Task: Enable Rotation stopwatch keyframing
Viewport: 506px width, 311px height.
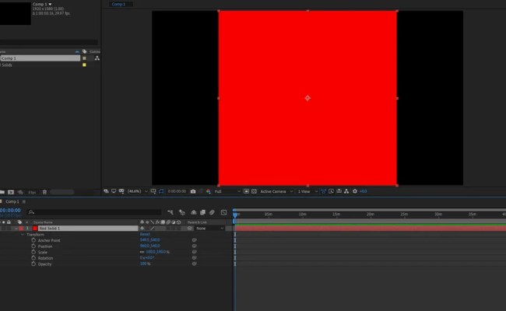Action: tap(33, 258)
